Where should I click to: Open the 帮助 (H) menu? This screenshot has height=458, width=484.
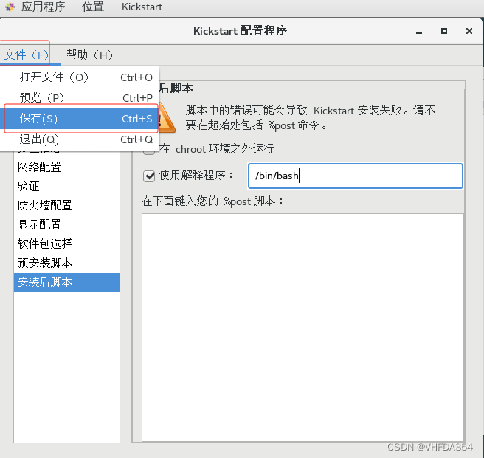coord(89,55)
